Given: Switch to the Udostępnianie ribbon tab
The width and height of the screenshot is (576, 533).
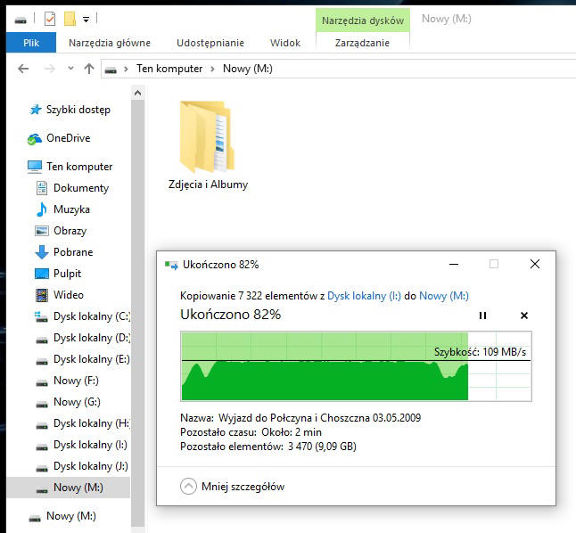Looking at the screenshot, I should click(x=210, y=43).
